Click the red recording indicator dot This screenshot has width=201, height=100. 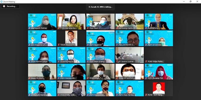(4, 6)
